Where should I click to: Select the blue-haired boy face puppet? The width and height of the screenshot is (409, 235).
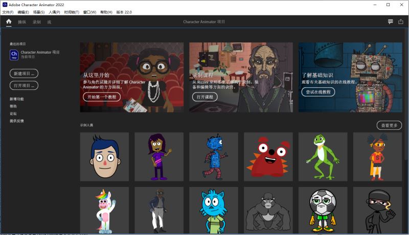[x=104, y=157]
